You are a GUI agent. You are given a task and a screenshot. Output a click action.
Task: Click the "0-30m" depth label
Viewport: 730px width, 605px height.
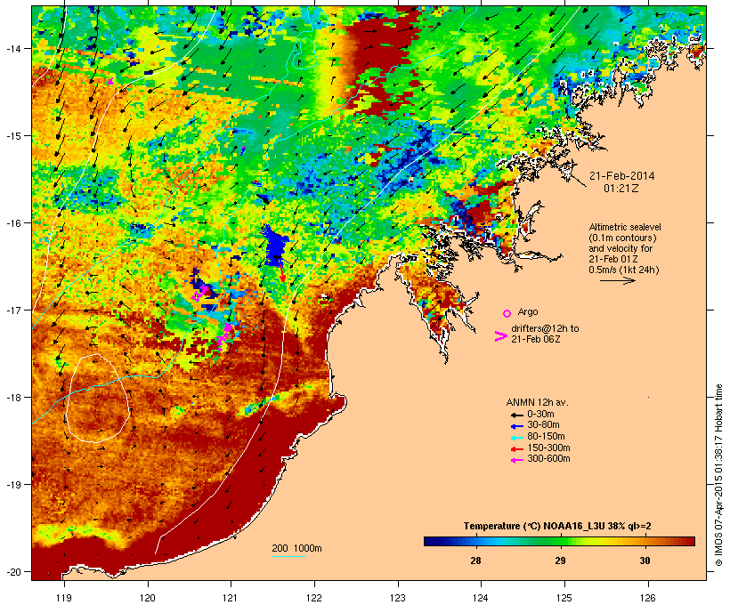(x=540, y=415)
